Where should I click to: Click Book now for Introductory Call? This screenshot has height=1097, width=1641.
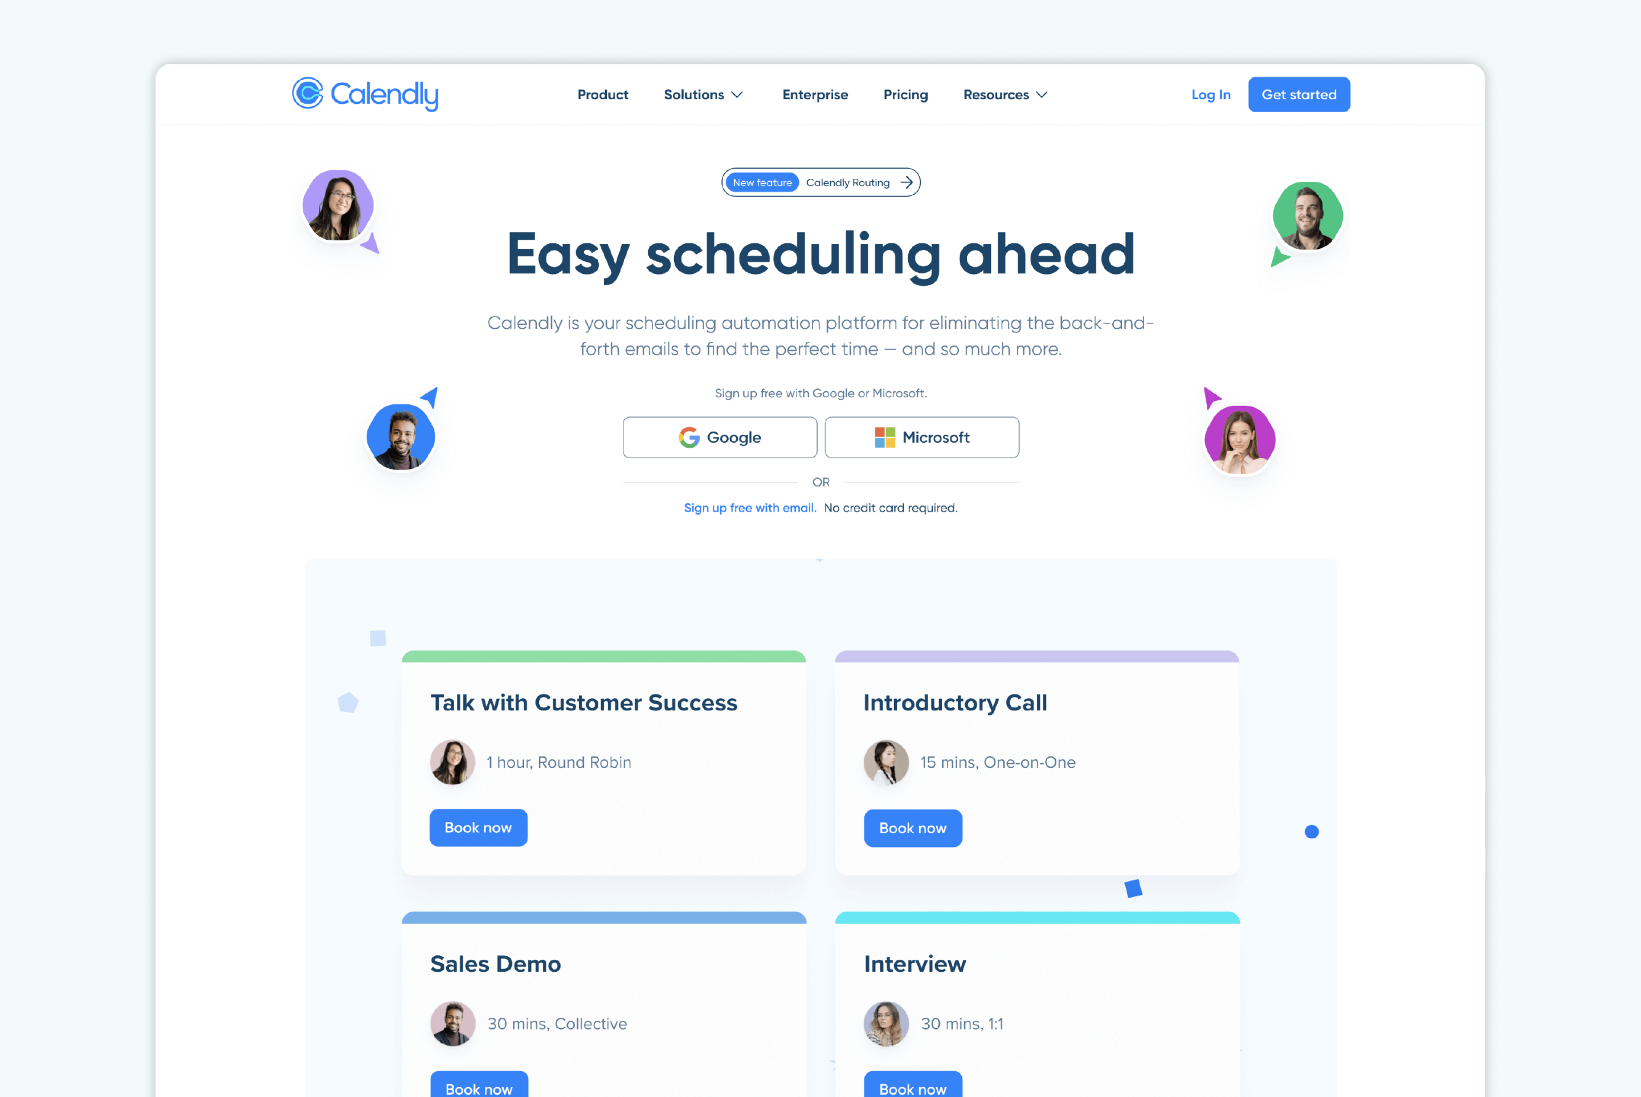[x=912, y=828]
